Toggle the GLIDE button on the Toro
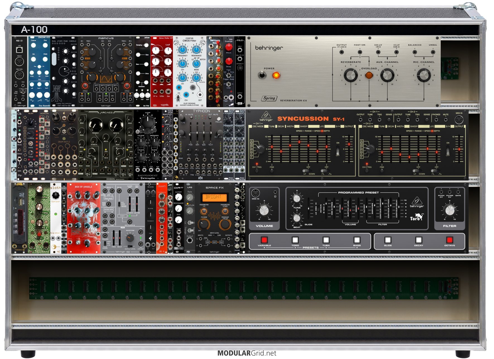The image size is (494, 359). click(x=388, y=240)
